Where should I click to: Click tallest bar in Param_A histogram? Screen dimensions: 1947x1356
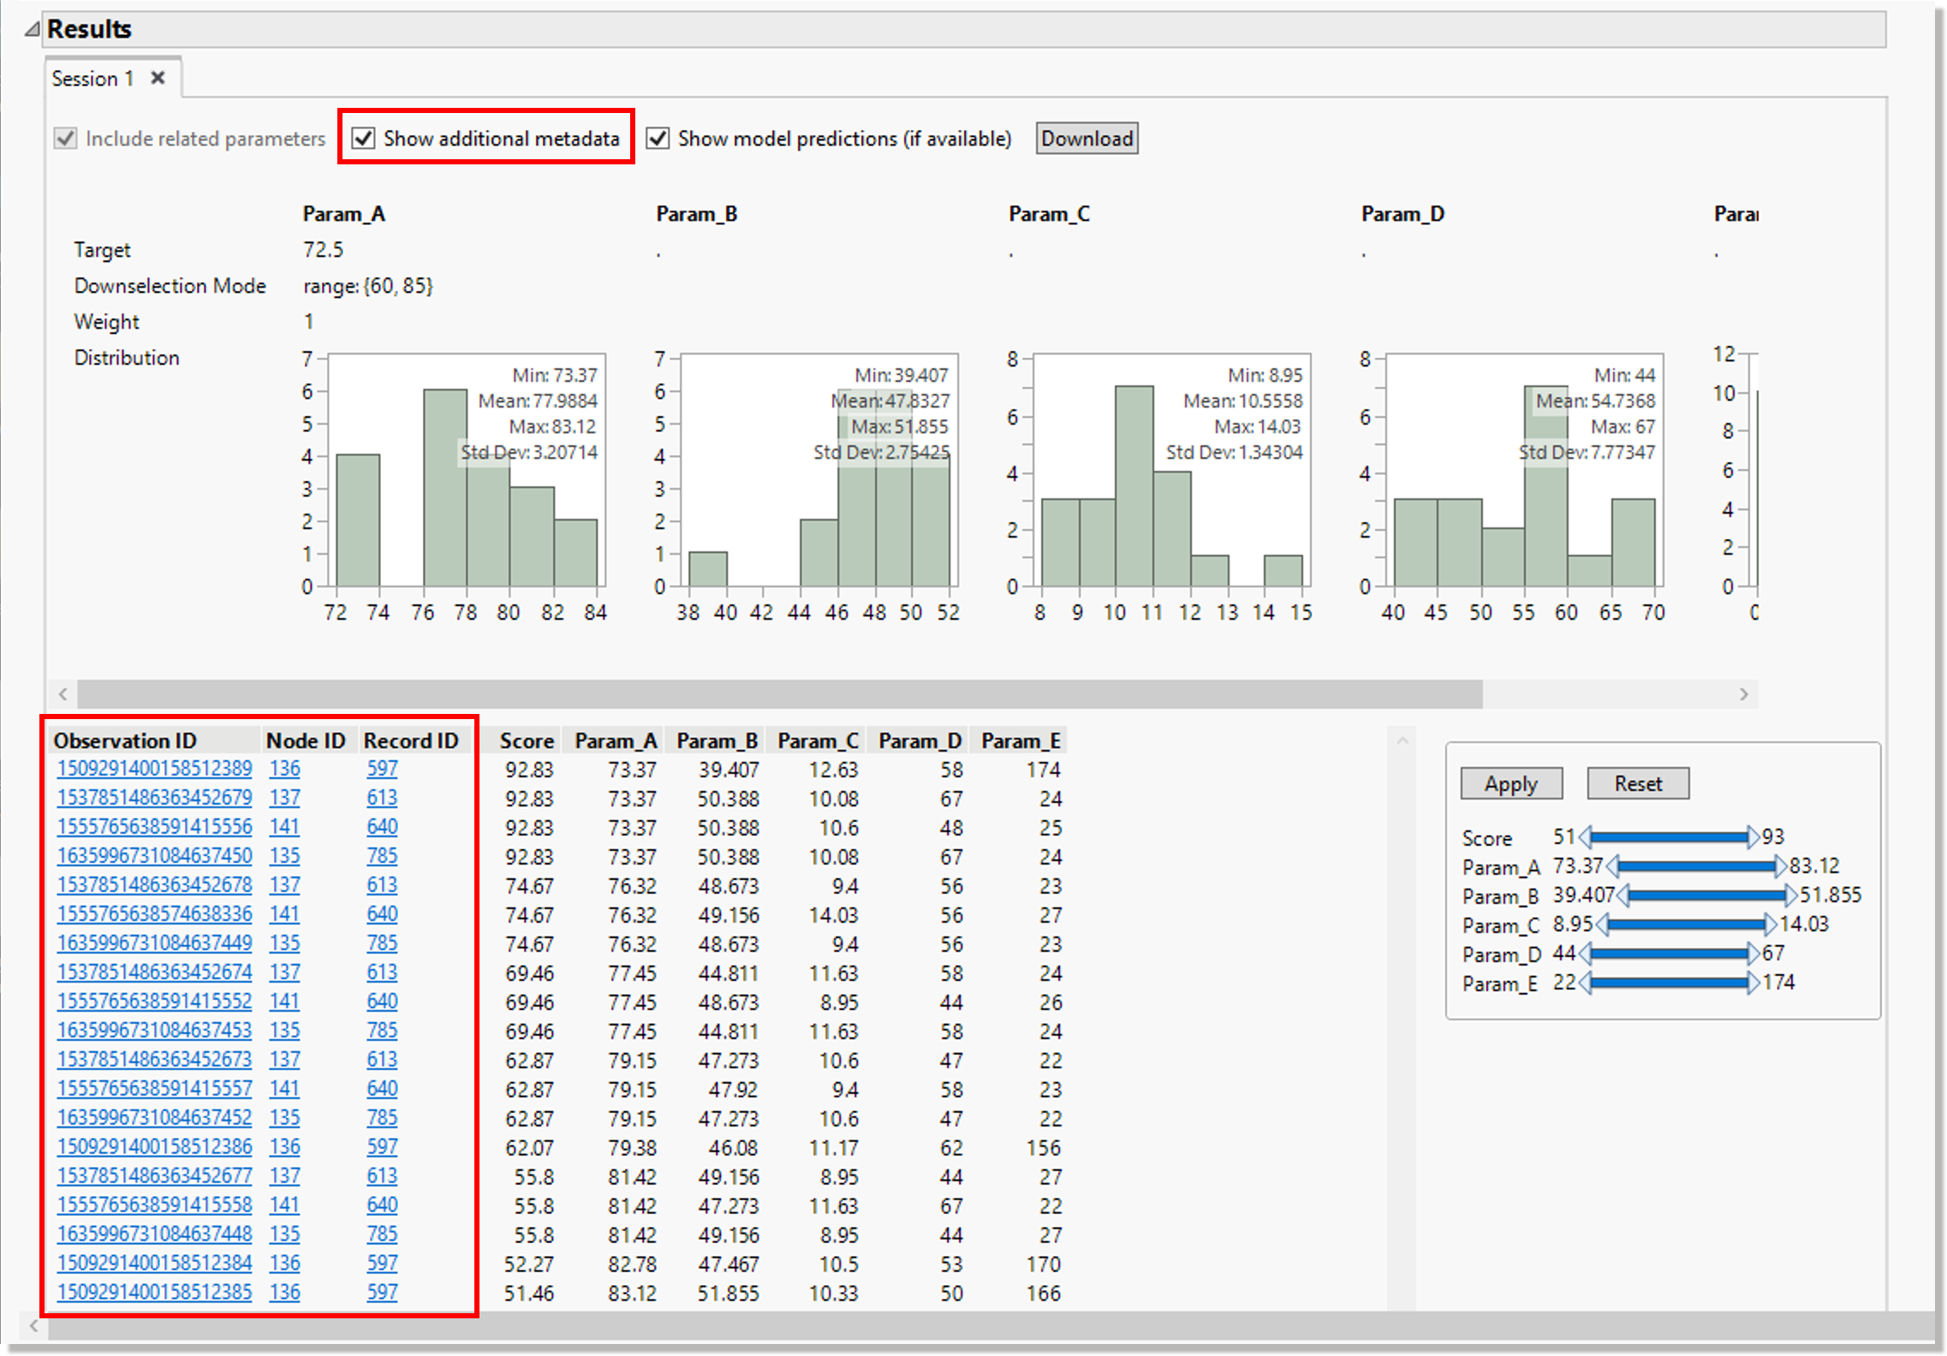tap(445, 488)
